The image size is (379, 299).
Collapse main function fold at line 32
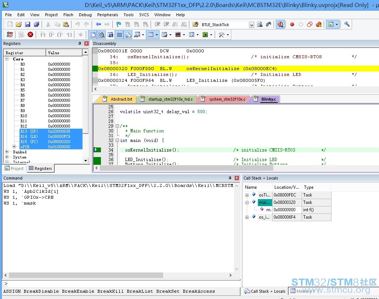tap(117, 140)
